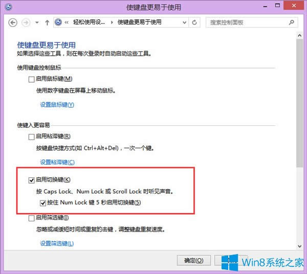Click the Ease of Access icon in address bar
Image resolution: width=307 pixels, height=274 pixels.
pos(58,22)
